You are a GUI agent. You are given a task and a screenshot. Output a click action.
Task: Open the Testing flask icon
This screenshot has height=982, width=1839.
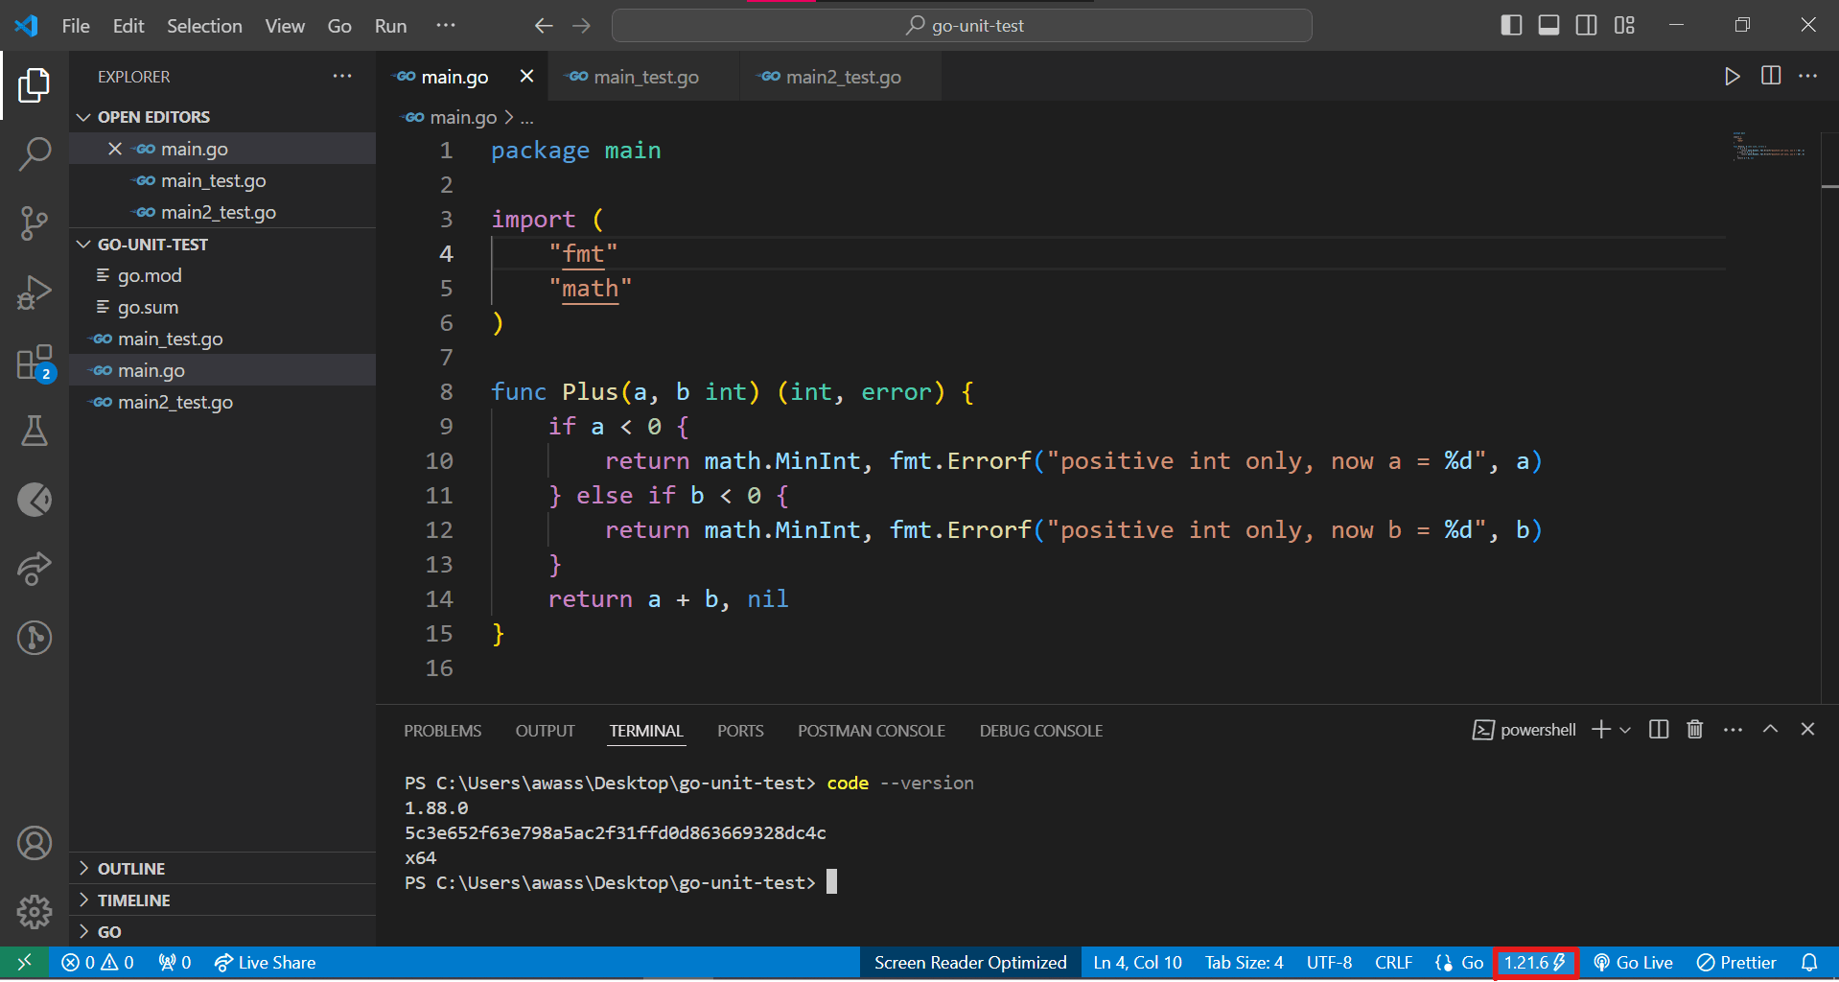(35, 432)
